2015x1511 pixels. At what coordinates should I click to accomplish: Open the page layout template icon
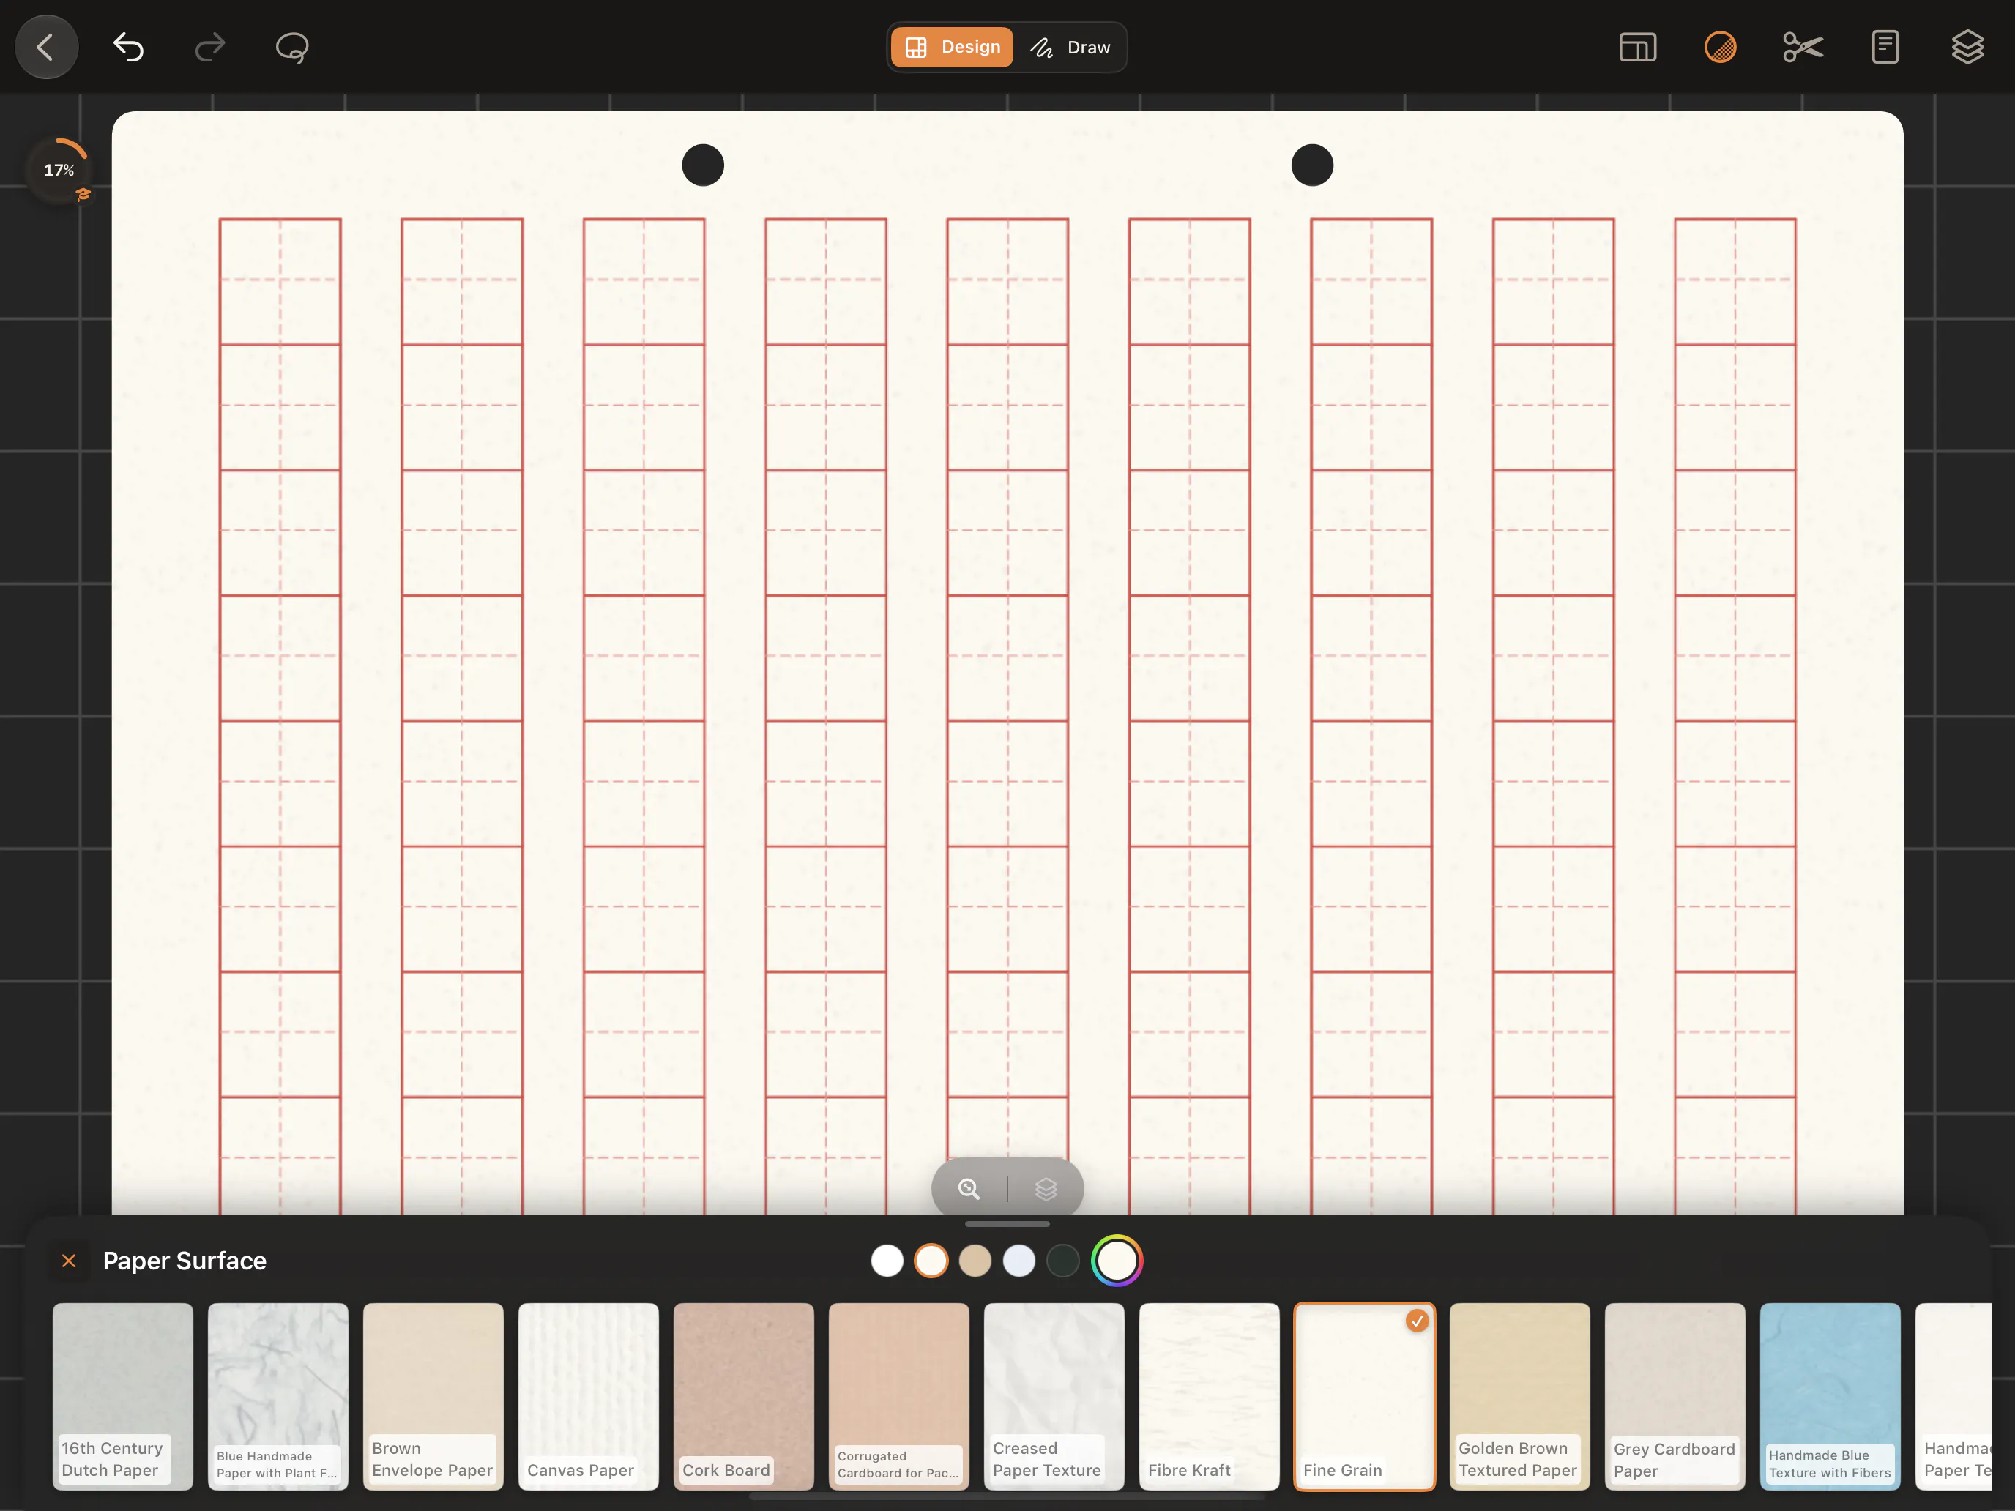[1638, 46]
